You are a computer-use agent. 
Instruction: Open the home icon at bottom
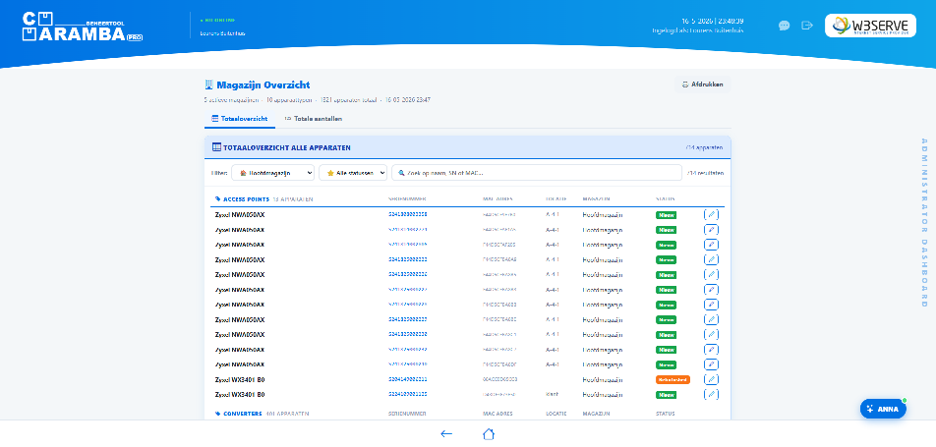pos(489,434)
